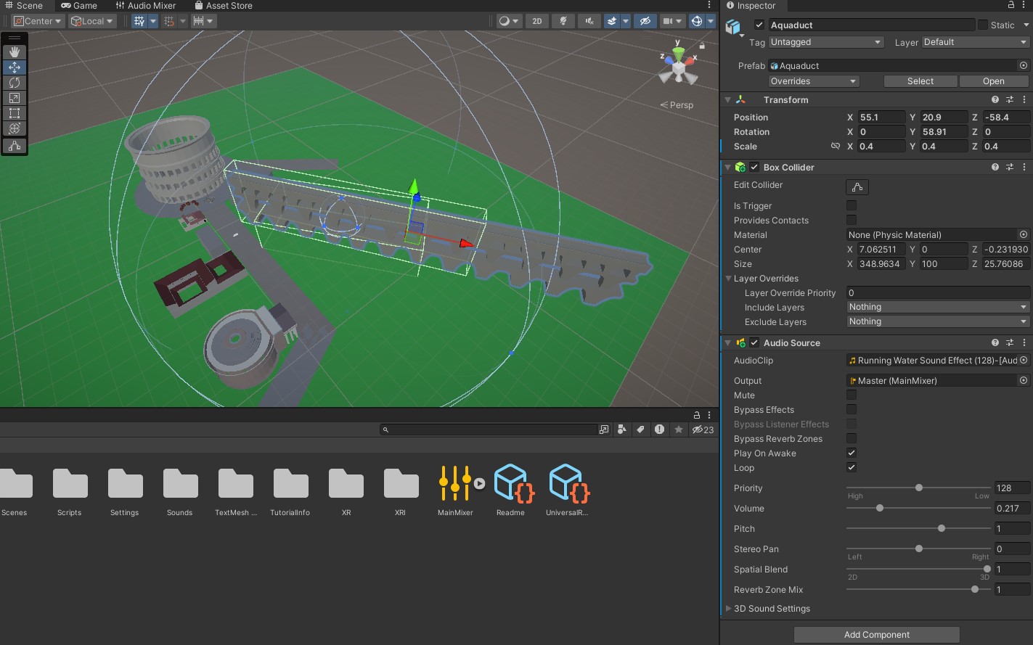Image resolution: width=1033 pixels, height=645 pixels.
Task: Open the MainMixer asset
Action: pos(455,484)
